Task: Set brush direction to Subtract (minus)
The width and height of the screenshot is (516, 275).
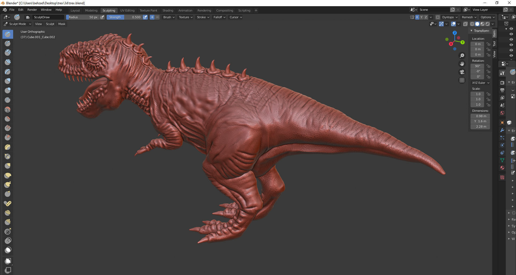Action: (x=157, y=17)
